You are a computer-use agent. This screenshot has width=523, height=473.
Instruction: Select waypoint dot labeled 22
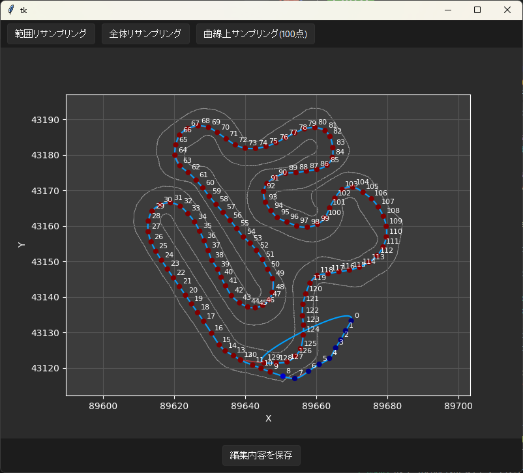(x=173, y=278)
